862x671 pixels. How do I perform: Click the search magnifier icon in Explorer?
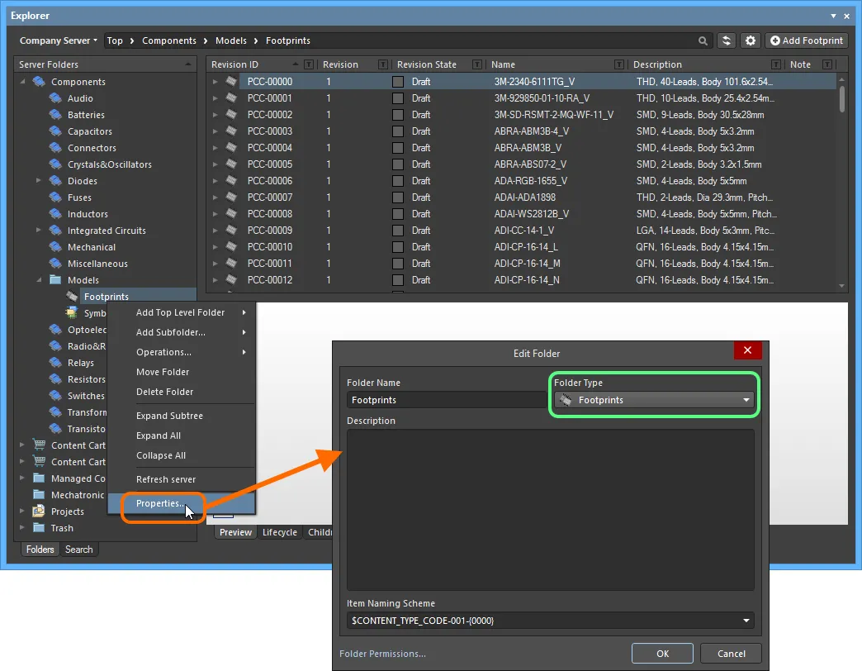click(x=703, y=40)
